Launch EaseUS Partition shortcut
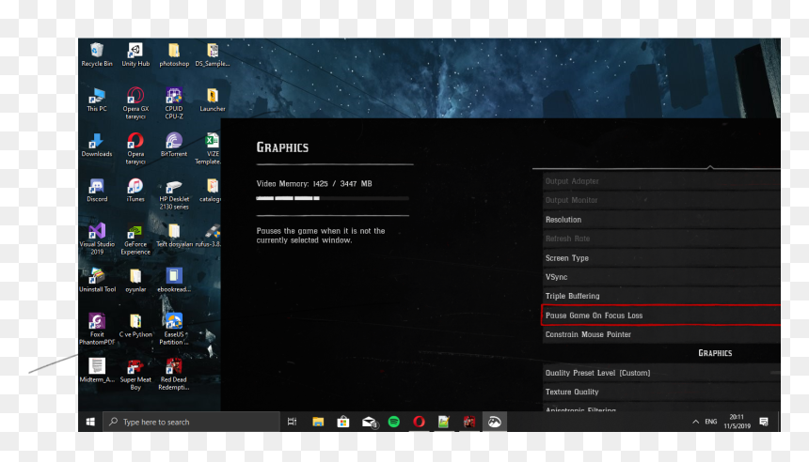This screenshot has width=809, height=462. 174,329
